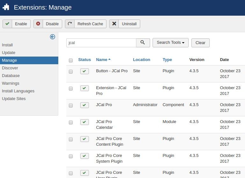This screenshot has height=178, width=245.
Task: Toggle status of JCal Pro component
Action: (84, 105)
